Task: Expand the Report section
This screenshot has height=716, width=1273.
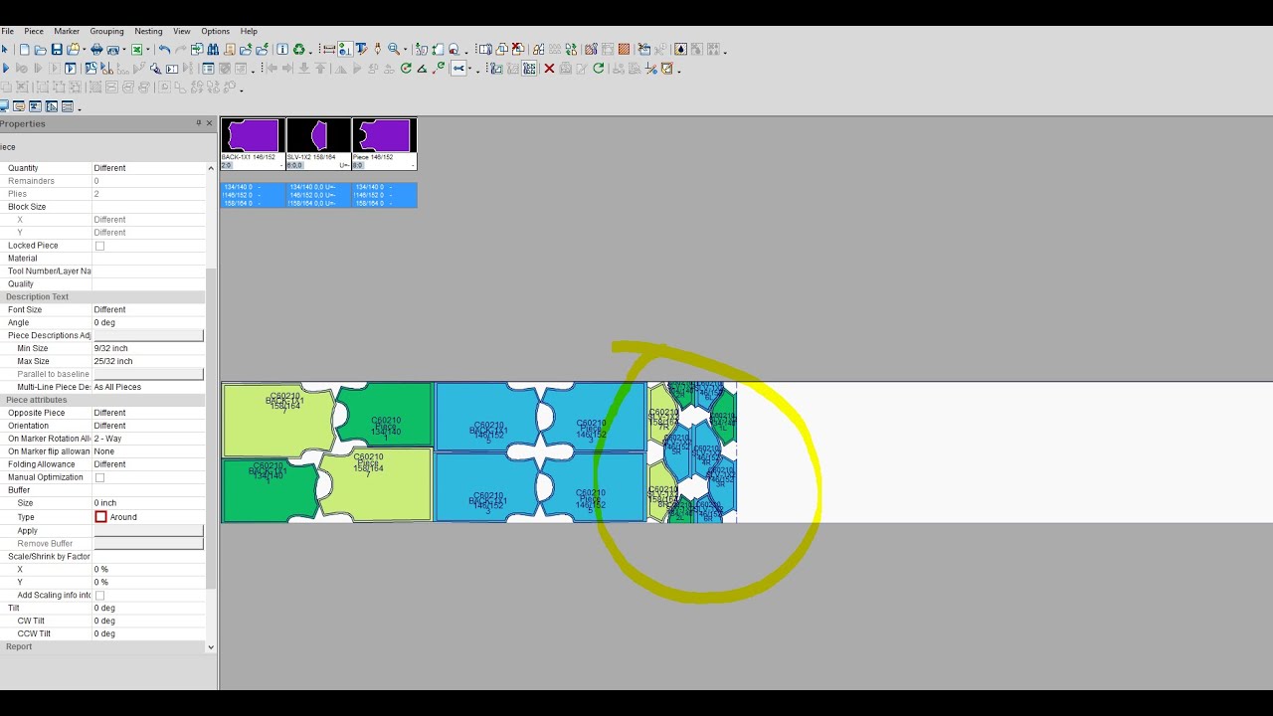Action: [x=102, y=646]
